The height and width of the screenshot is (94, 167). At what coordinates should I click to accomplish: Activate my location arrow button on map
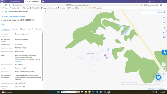click(x=164, y=64)
